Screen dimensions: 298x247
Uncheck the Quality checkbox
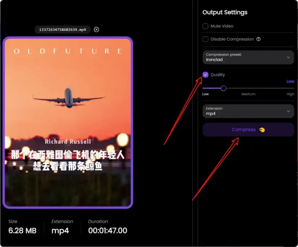coord(205,74)
